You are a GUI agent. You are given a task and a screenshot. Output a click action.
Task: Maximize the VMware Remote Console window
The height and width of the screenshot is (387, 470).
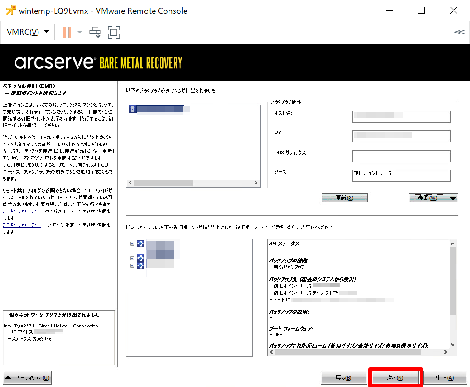click(x=421, y=11)
